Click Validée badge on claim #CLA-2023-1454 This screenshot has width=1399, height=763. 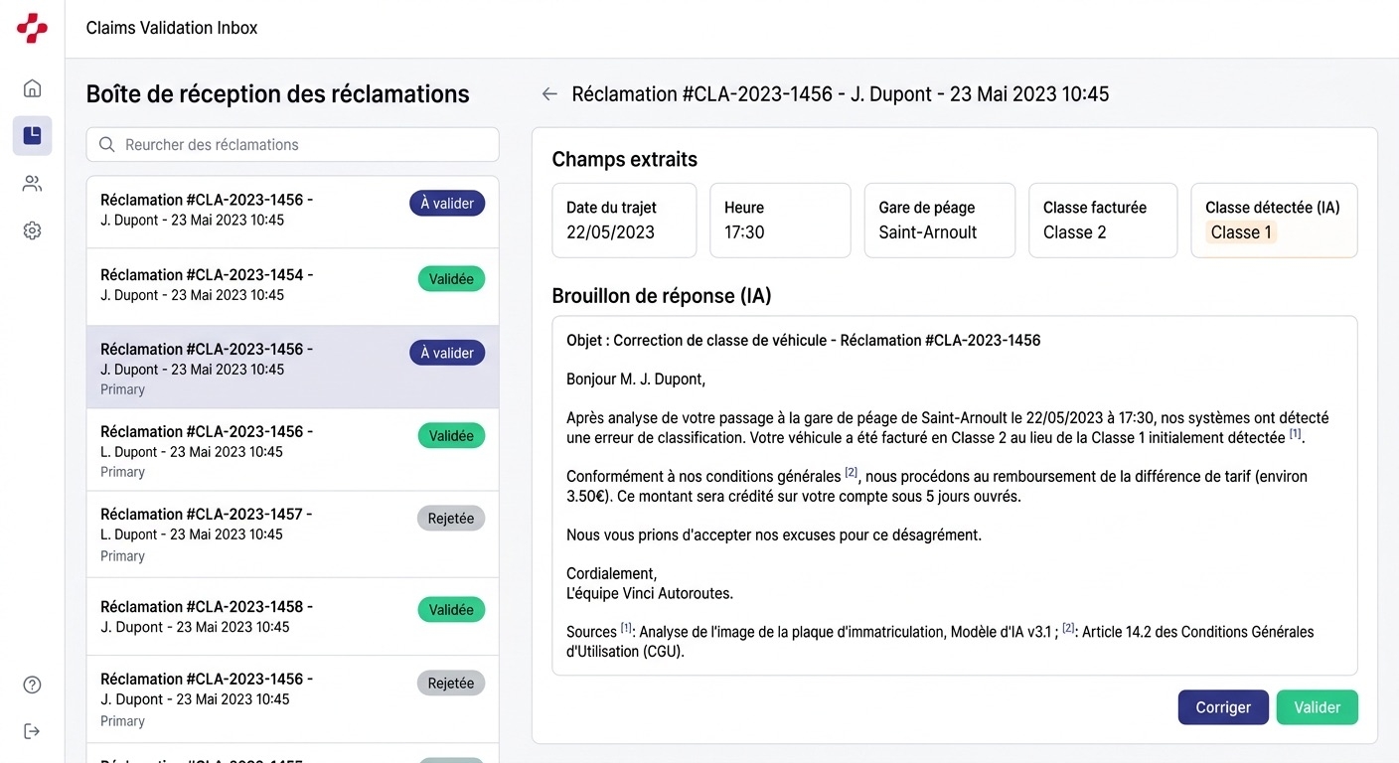coord(451,279)
